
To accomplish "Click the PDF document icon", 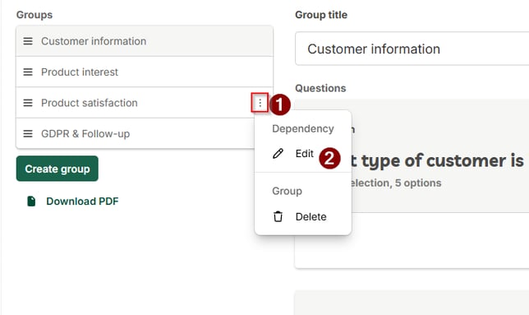I will tap(31, 202).
